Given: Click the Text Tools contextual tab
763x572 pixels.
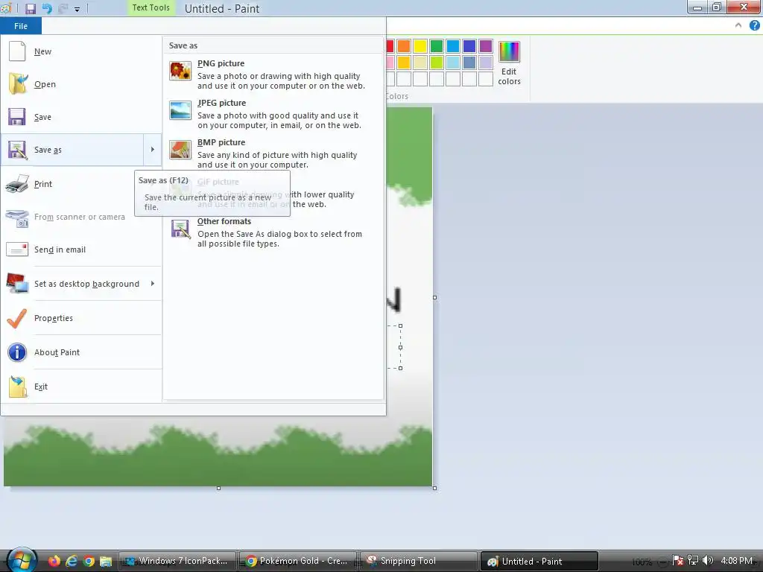Looking at the screenshot, I should pos(151,7).
